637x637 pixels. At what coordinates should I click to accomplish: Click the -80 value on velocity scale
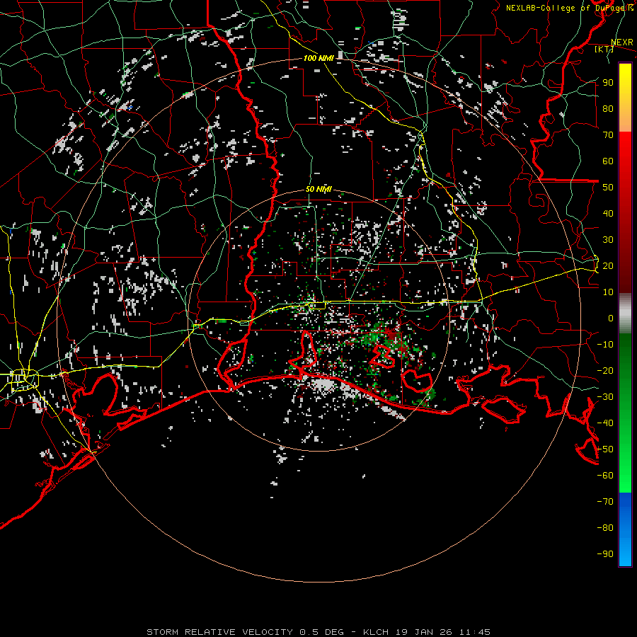coord(605,528)
